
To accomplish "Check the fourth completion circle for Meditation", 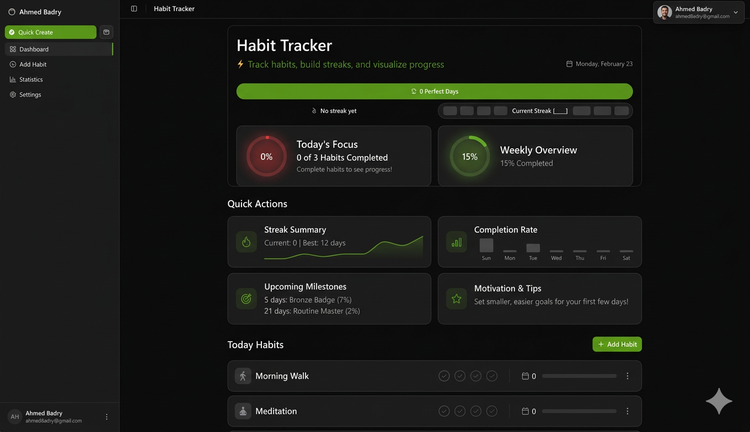I will [492, 411].
